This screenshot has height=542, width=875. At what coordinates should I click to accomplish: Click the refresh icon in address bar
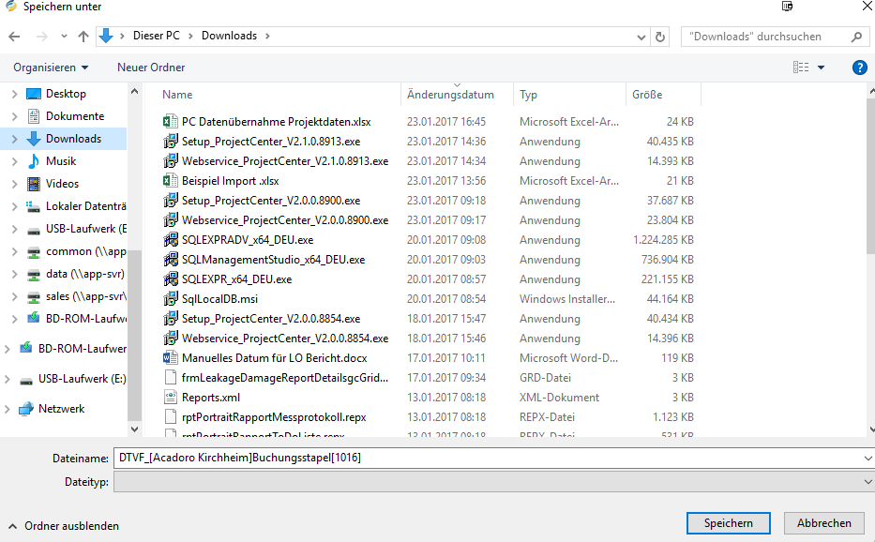661,37
